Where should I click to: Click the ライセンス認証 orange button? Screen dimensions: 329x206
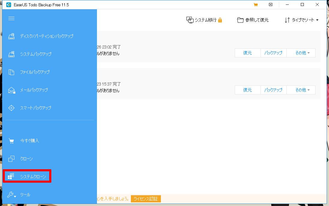pyautogui.click(x=146, y=199)
